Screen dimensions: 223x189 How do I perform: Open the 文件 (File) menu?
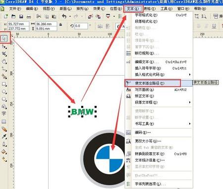(15, 8)
